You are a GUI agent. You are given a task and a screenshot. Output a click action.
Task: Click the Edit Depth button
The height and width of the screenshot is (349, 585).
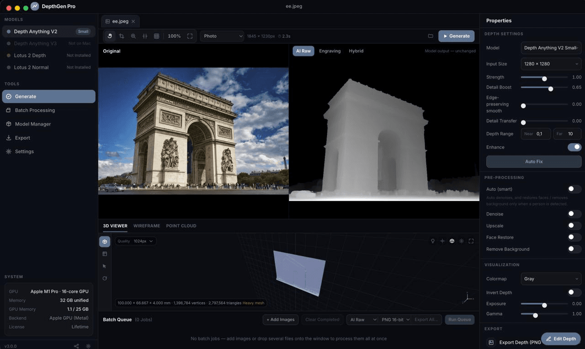click(x=561, y=339)
